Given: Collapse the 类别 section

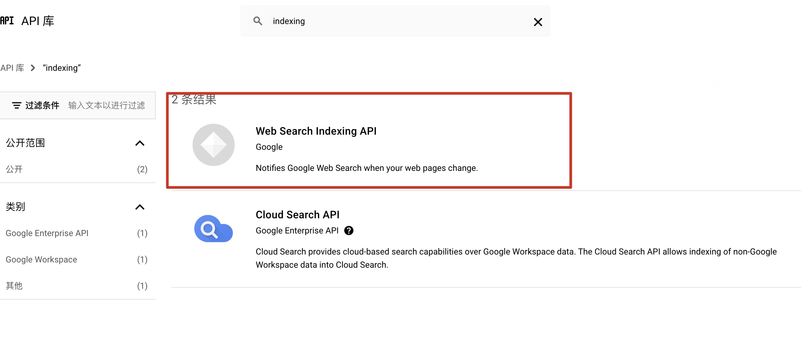Looking at the screenshot, I should (140, 207).
